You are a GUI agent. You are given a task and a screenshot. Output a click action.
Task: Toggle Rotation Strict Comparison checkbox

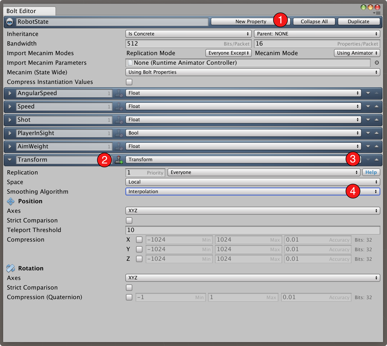129,287
